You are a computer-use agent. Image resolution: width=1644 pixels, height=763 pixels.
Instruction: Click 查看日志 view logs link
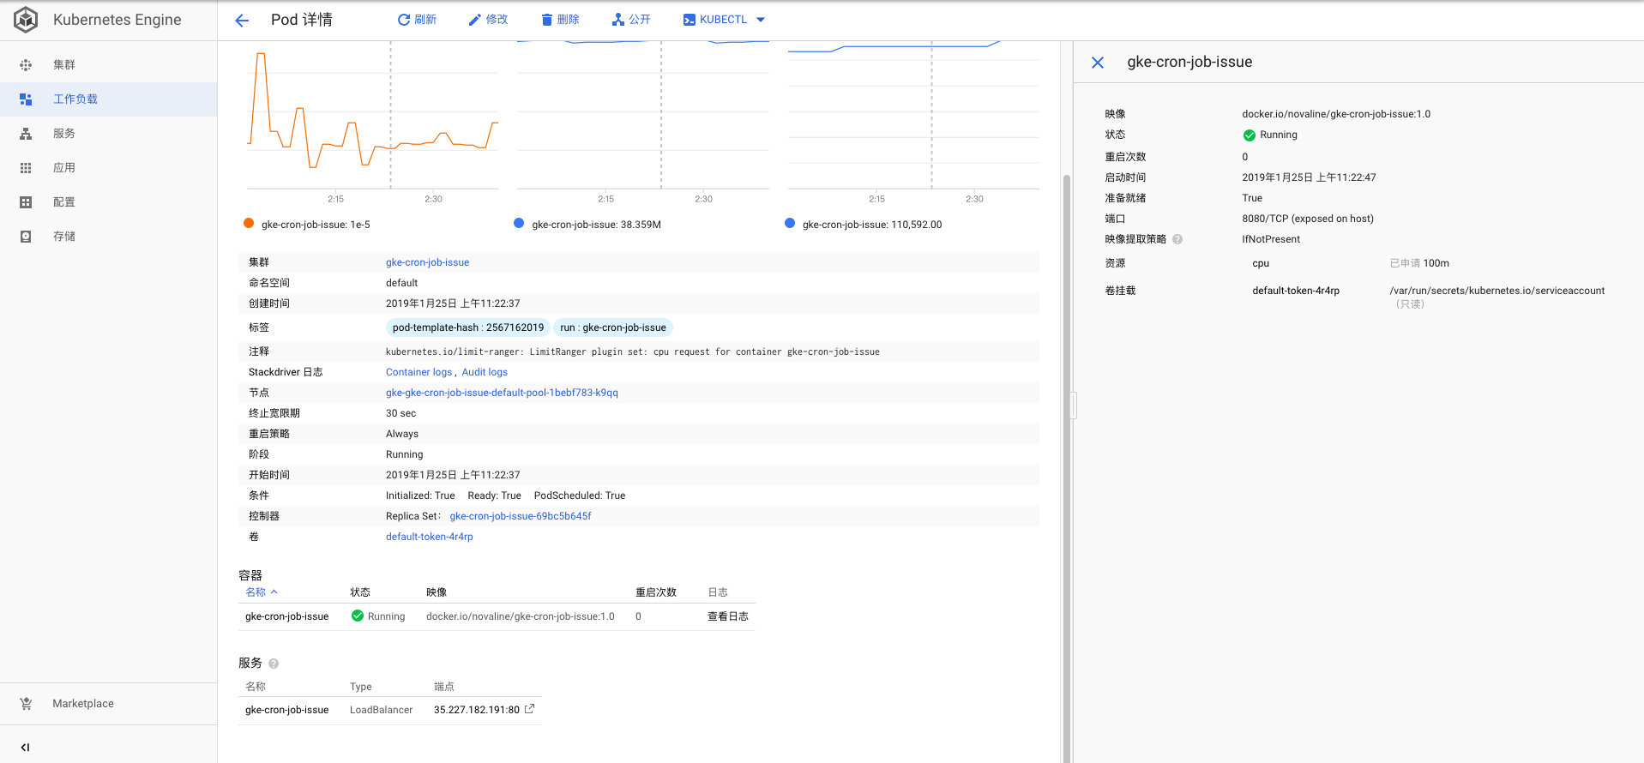(728, 616)
